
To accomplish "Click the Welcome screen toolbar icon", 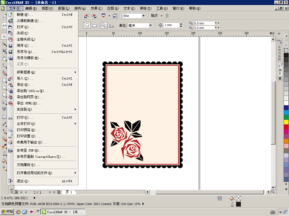I will coord(115,16).
